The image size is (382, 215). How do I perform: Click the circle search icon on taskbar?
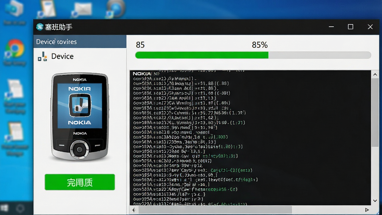click(20, 208)
